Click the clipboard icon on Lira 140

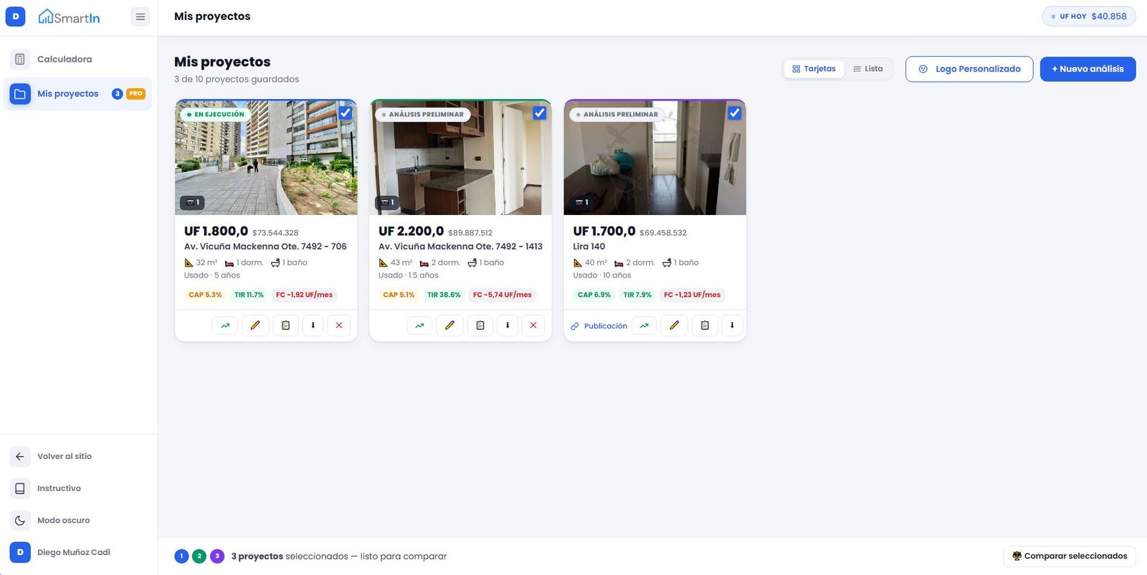coord(705,325)
